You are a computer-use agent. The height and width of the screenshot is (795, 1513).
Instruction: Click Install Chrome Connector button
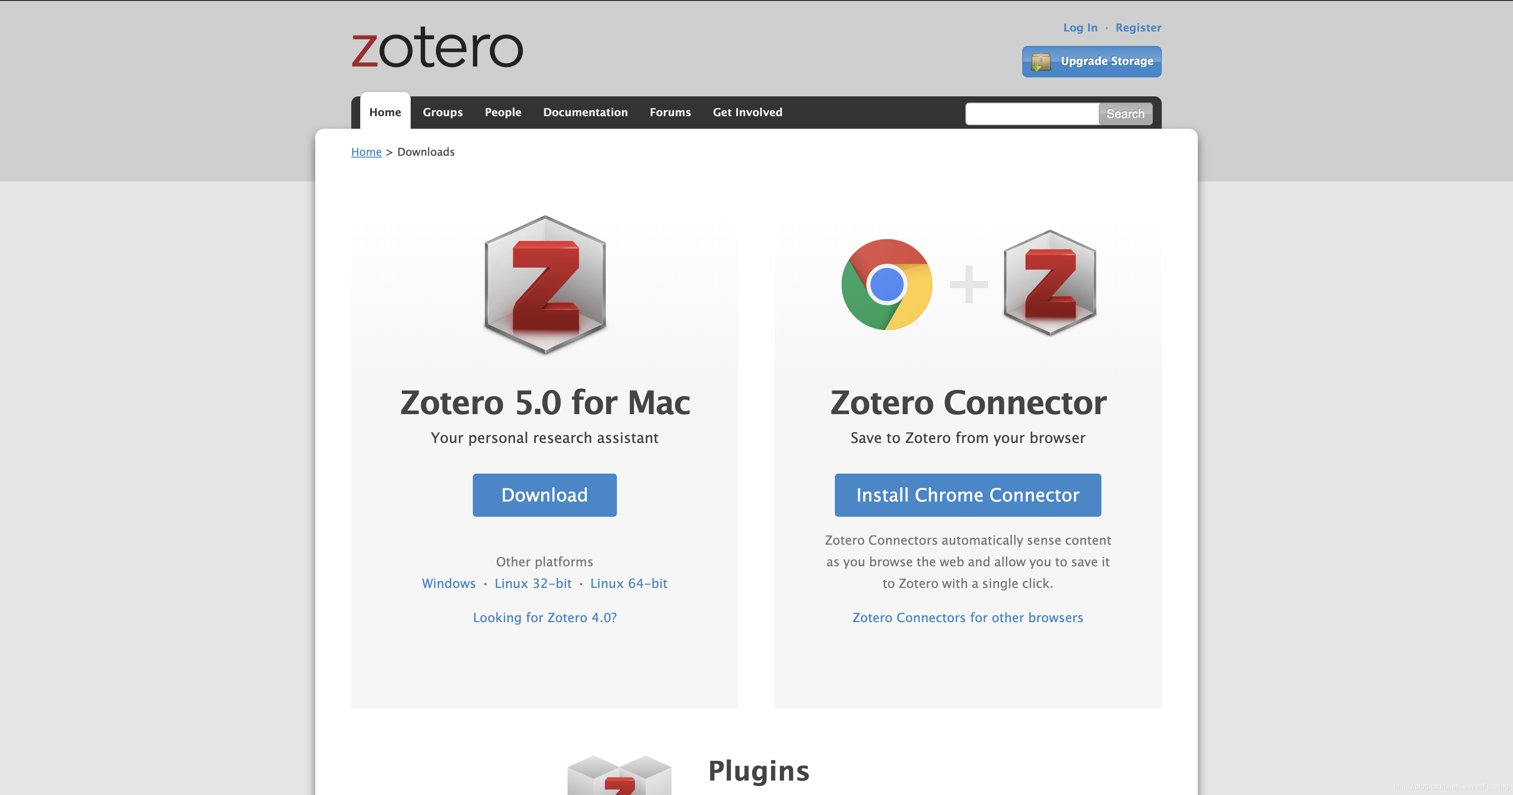(x=968, y=495)
